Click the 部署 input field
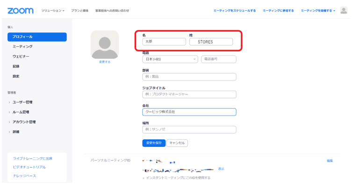 (189, 77)
